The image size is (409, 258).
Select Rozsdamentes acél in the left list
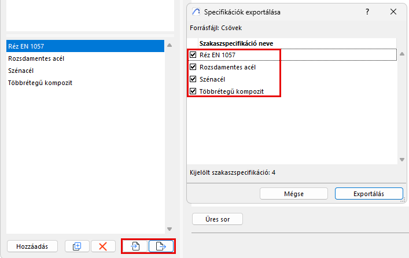coord(35,58)
